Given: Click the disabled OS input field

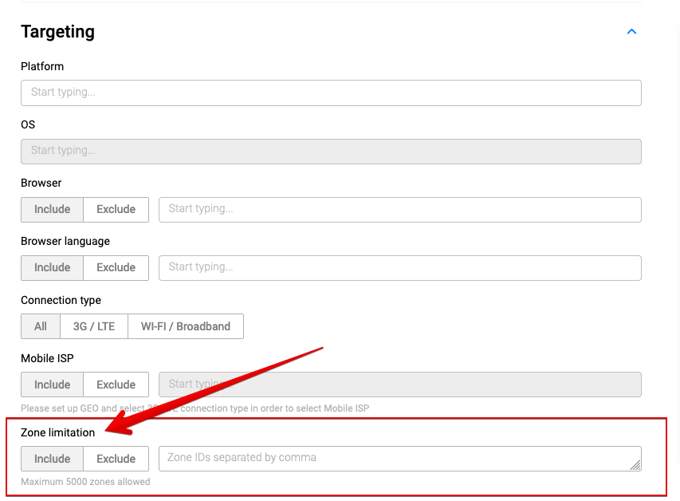Looking at the screenshot, I should click(x=331, y=151).
